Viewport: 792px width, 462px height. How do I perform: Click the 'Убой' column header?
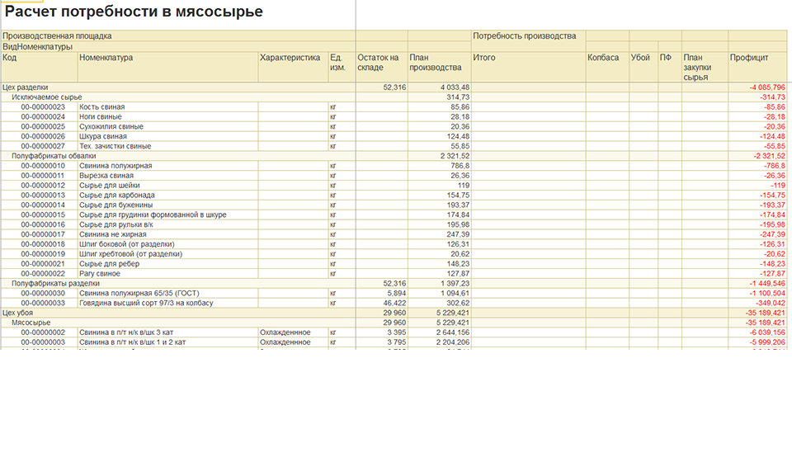[x=643, y=67]
